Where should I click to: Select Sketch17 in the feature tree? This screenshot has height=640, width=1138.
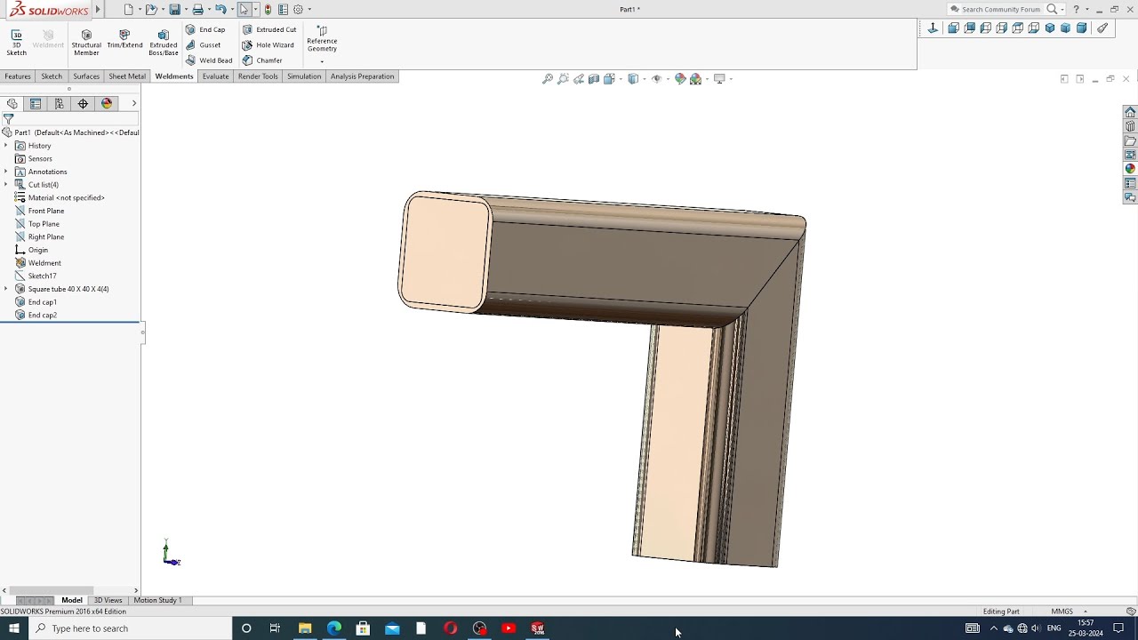point(42,276)
